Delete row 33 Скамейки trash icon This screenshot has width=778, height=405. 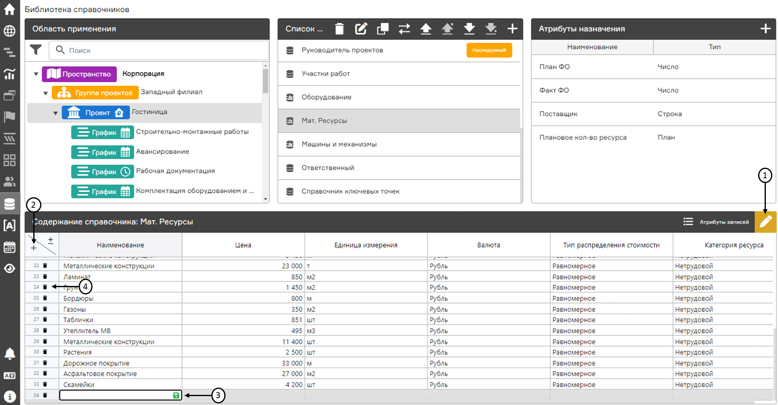(45, 384)
